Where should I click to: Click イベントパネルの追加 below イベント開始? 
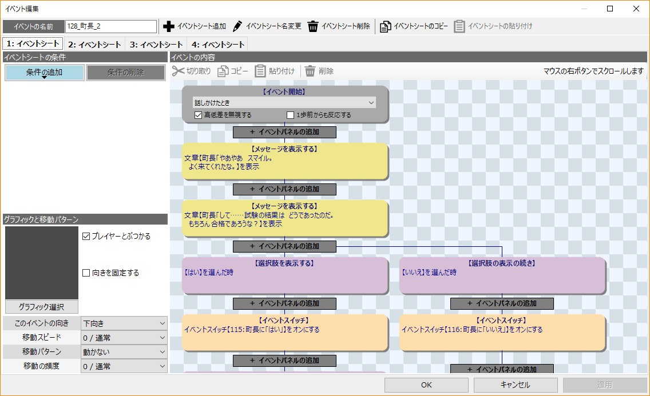[x=284, y=132]
